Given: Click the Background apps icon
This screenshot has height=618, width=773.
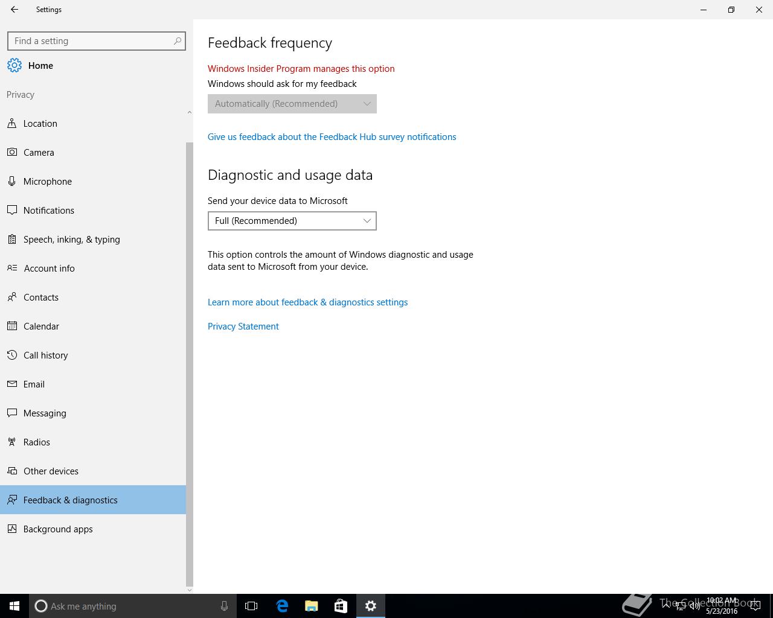Looking at the screenshot, I should (x=12, y=529).
